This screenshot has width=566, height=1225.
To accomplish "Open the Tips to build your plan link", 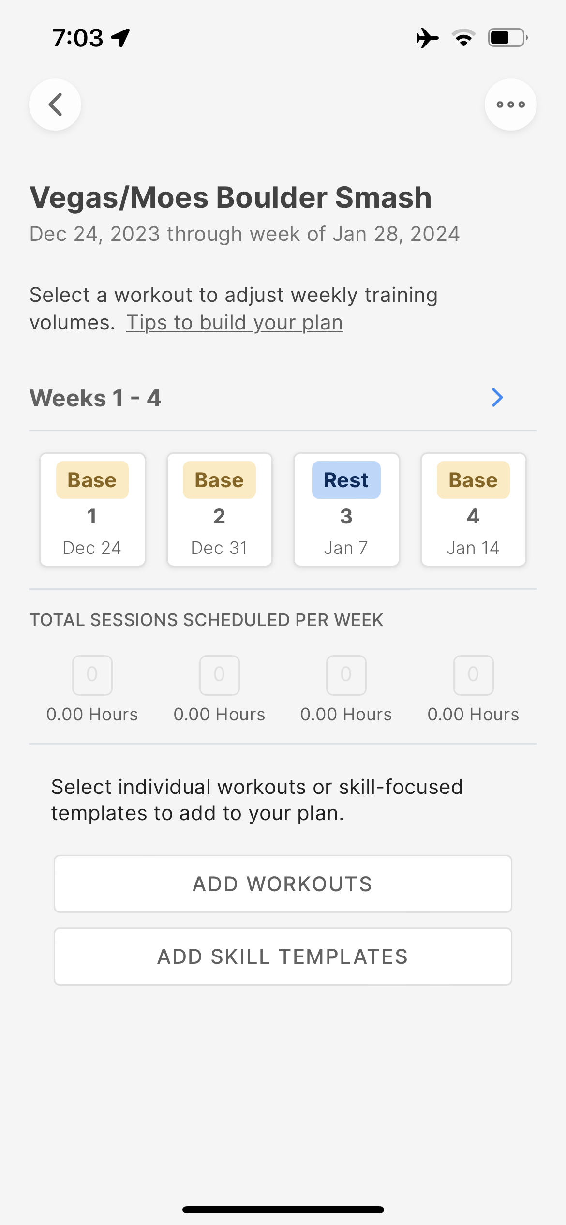I will 235,323.
